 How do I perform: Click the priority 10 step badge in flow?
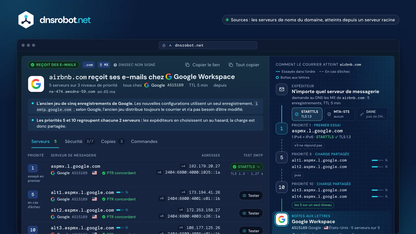[282, 187]
